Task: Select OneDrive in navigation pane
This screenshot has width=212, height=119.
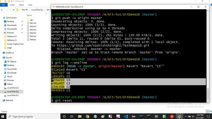Action: coord(8,53)
